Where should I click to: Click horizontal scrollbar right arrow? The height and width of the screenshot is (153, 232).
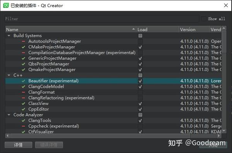[219, 136]
